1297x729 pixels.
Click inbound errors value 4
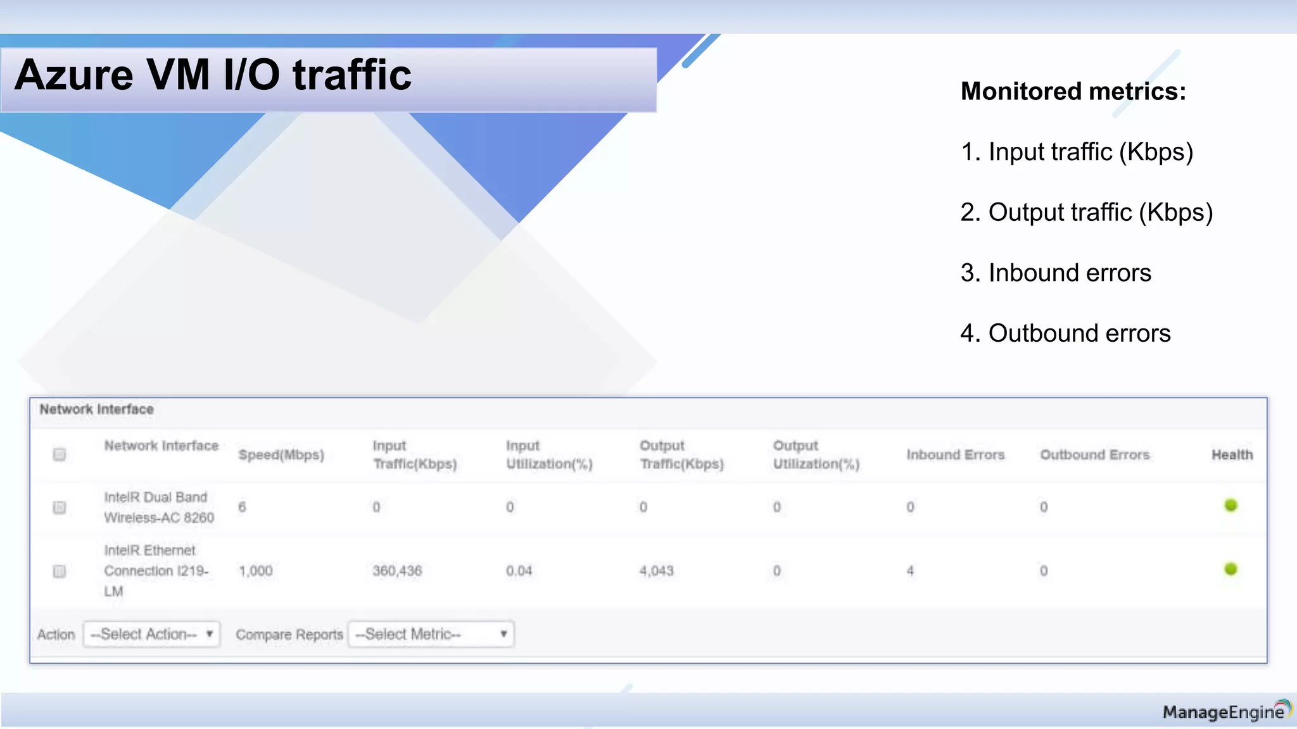point(910,571)
